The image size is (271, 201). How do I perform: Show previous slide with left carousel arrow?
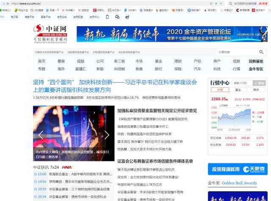[x=41, y=135]
